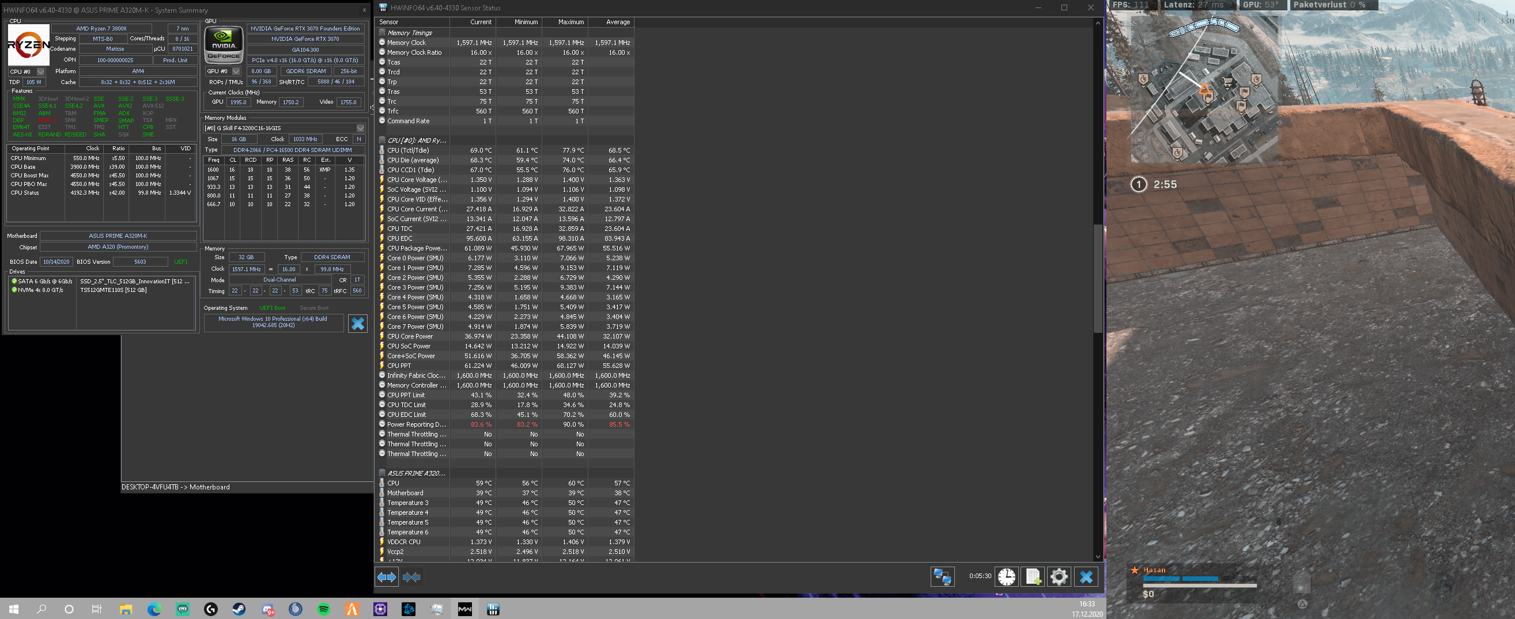Viewport: 1515px width, 619px height.
Task: Open Spotify from taskbar
Action: [323, 609]
